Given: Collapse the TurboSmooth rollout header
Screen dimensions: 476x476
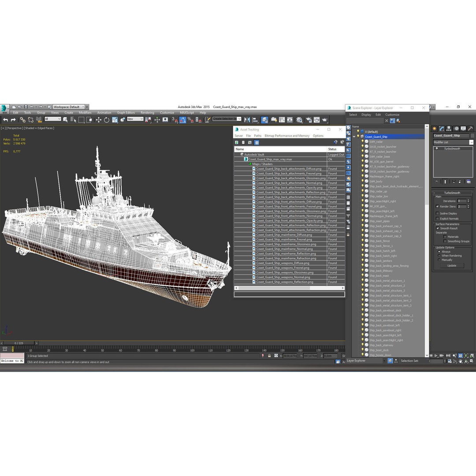Looking at the screenshot, I should click(x=452, y=193).
